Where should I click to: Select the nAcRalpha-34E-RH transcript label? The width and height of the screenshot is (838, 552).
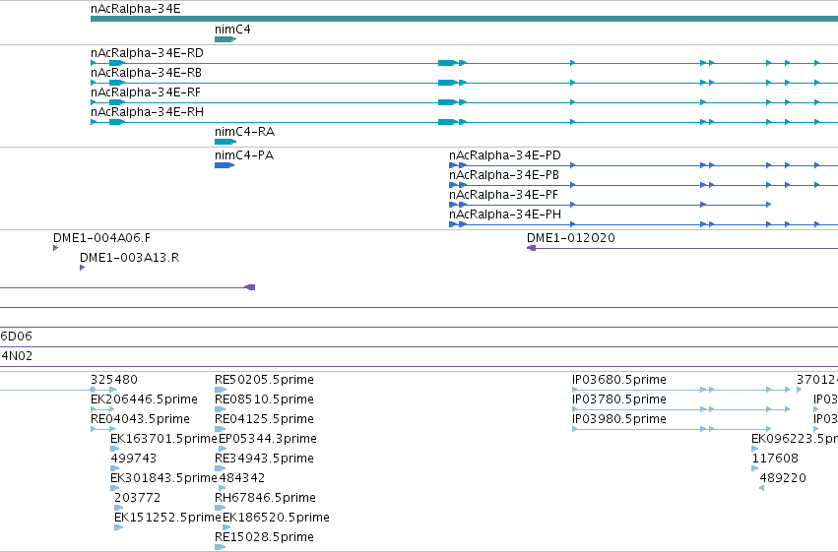pyautogui.click(x=147, y=112)
